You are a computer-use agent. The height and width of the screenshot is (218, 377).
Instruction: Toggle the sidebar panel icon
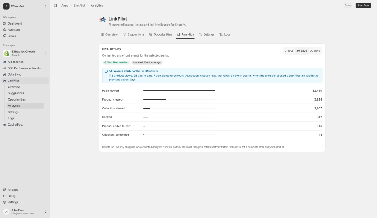tap(55, 6)
